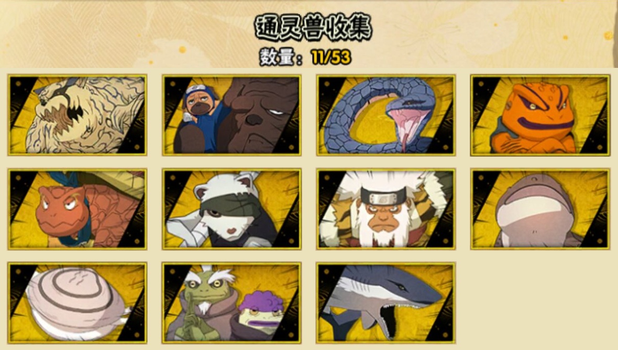Select the tan fanged beast summon card

pyautogui.click(x=78, y=115)
